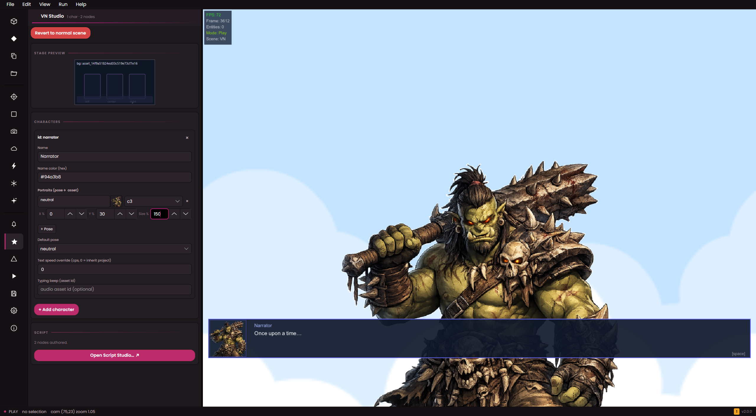Click the floppy disk save sidebar icon
756x416 pixels.
point(14,294)
